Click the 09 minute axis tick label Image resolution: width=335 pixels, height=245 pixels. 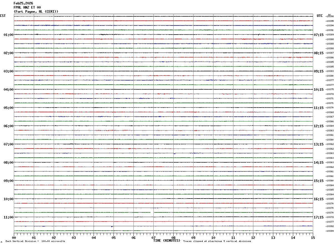[x=193, y=238]
